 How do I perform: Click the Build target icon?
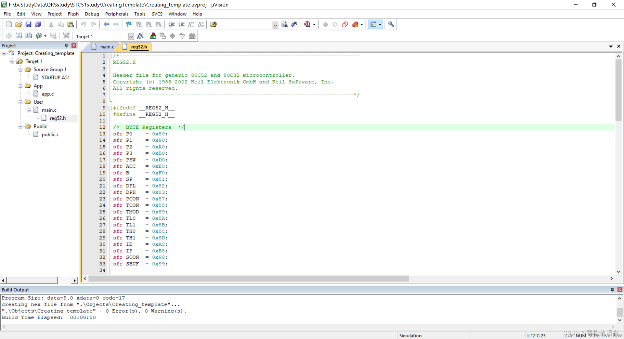(19, 36)
